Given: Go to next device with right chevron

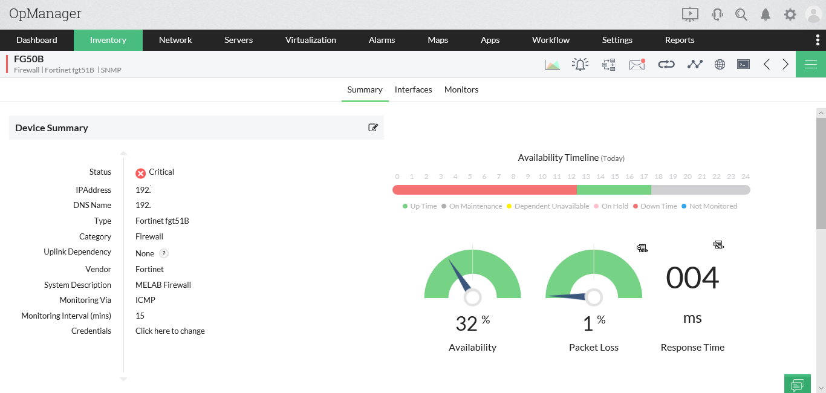Looking at the screenshot, I should (x=785, y=63).
